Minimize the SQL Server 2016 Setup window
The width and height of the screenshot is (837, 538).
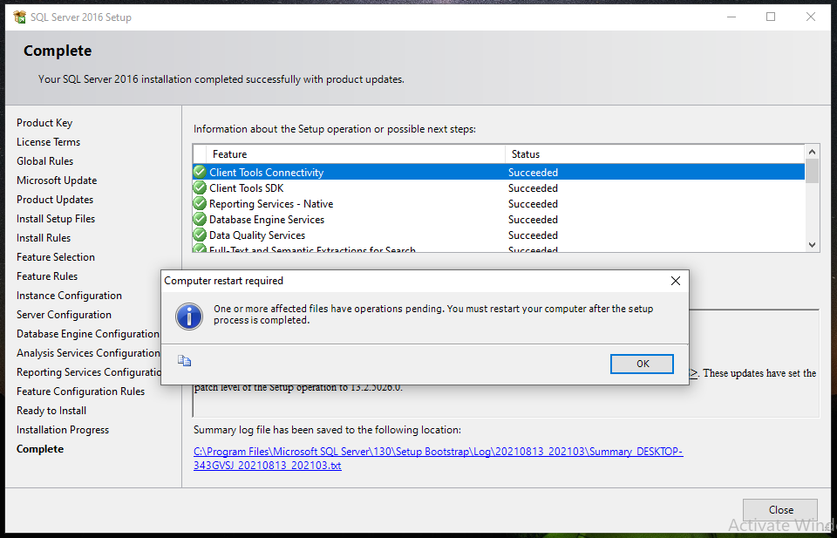[x=732, y=17]
